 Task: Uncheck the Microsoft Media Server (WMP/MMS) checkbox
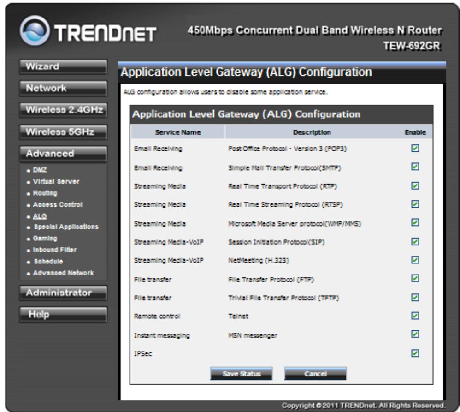pos(415,222)
